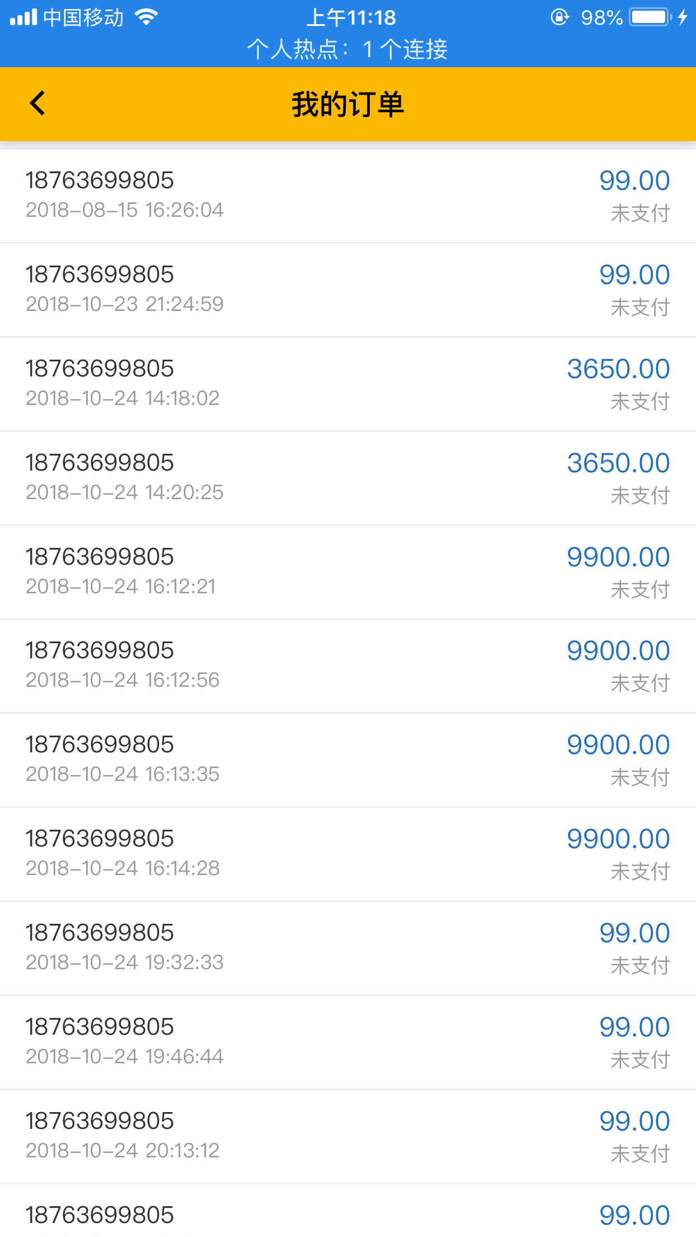Open the order dated 2018-10-24 16:12:21

click(347, 572)
